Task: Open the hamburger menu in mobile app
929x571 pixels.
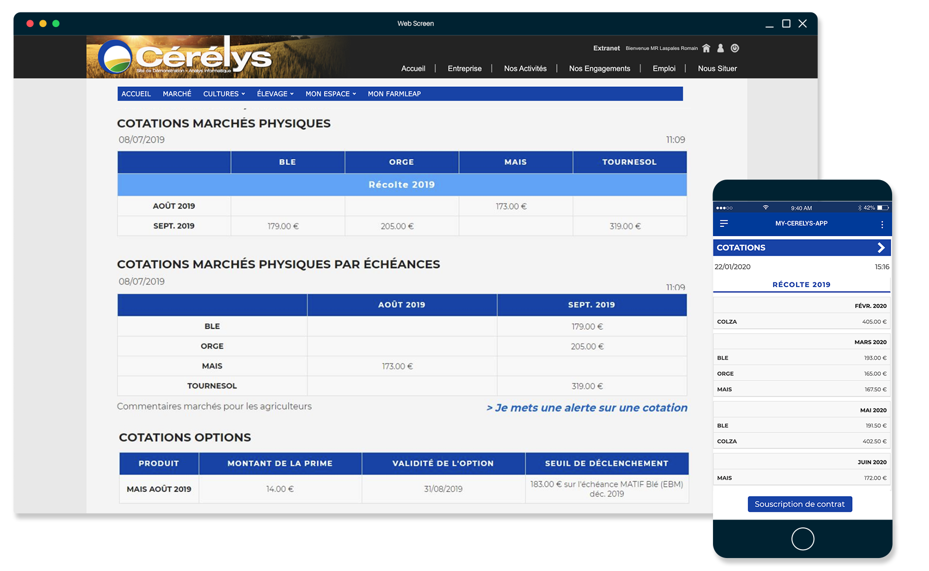Action: (724, 224)
